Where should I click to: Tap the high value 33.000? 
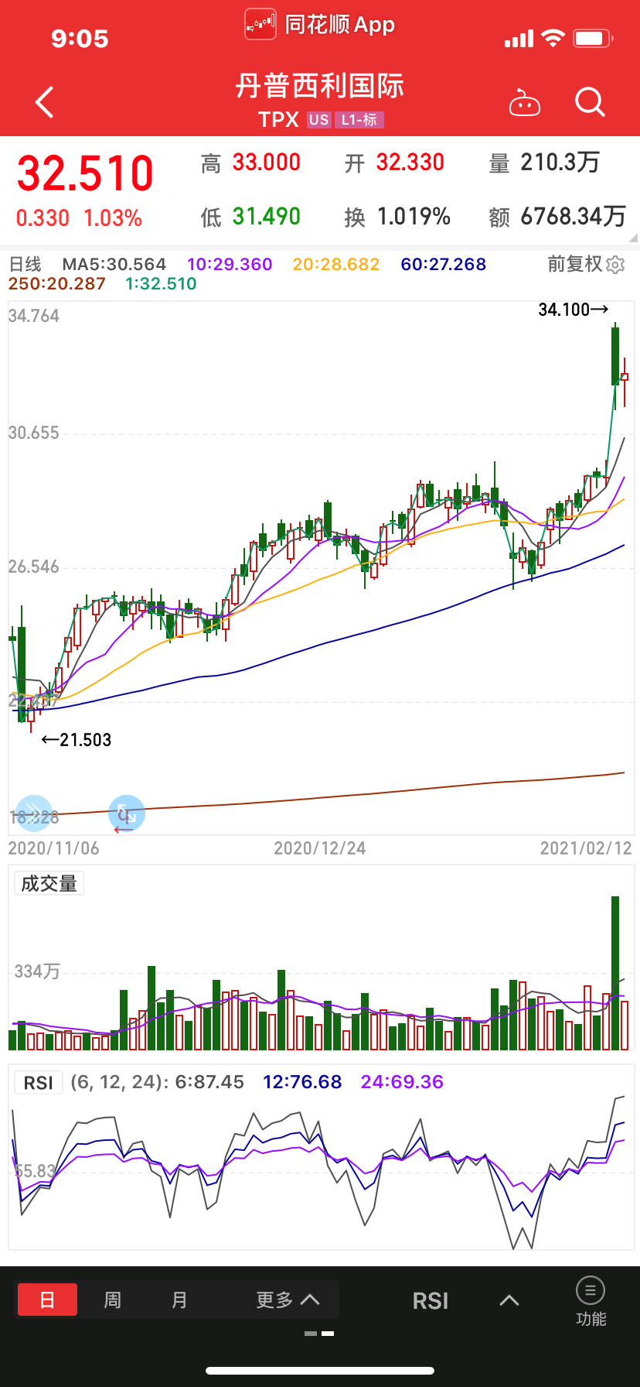267,163
